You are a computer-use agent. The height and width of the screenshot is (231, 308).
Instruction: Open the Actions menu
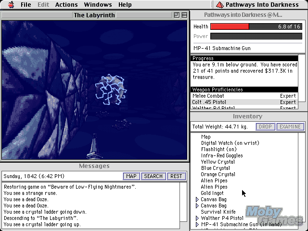66,4
